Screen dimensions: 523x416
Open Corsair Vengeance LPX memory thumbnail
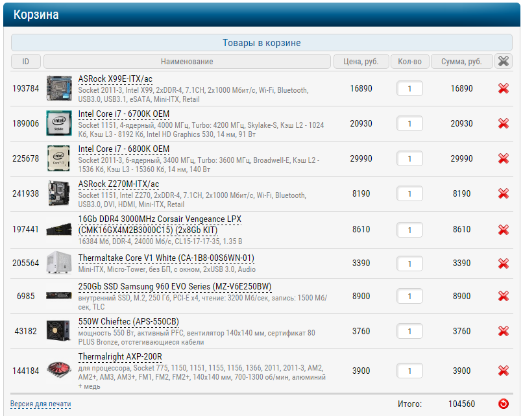pos(59,230)
